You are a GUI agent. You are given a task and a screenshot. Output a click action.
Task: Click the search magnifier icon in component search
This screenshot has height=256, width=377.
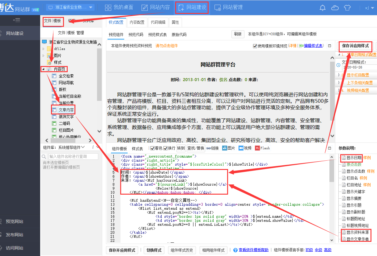[44, 157]
